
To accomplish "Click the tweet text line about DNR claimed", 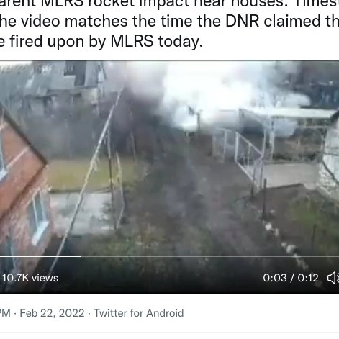I will click(x=169, y=21).
